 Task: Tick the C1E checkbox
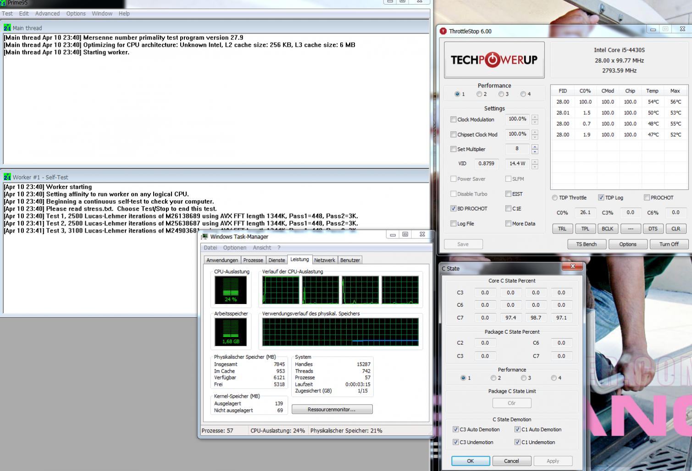508,208
